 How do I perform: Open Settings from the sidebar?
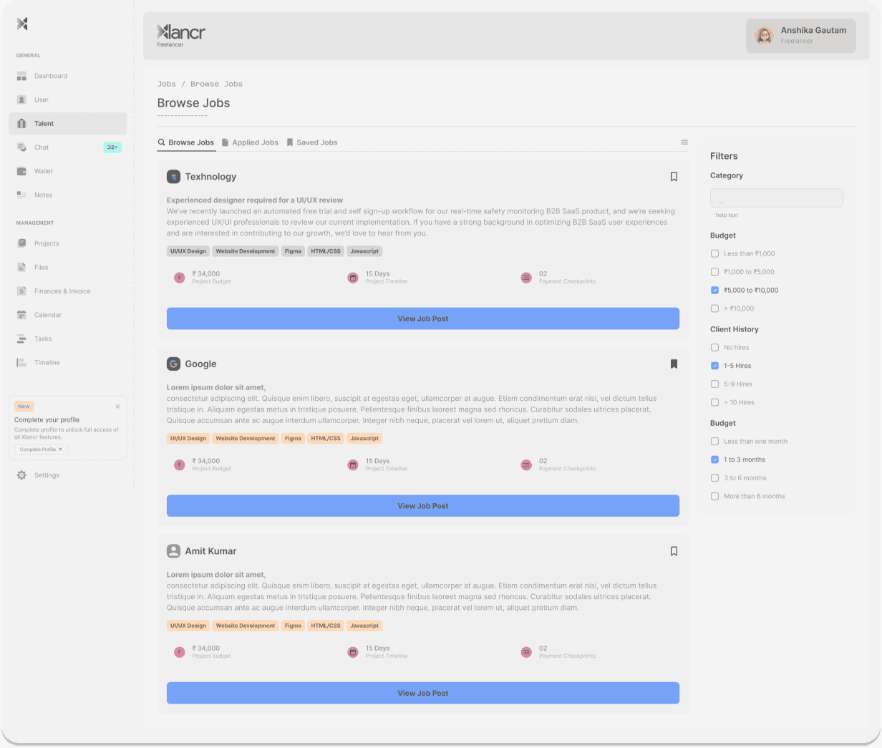[47, 475]
